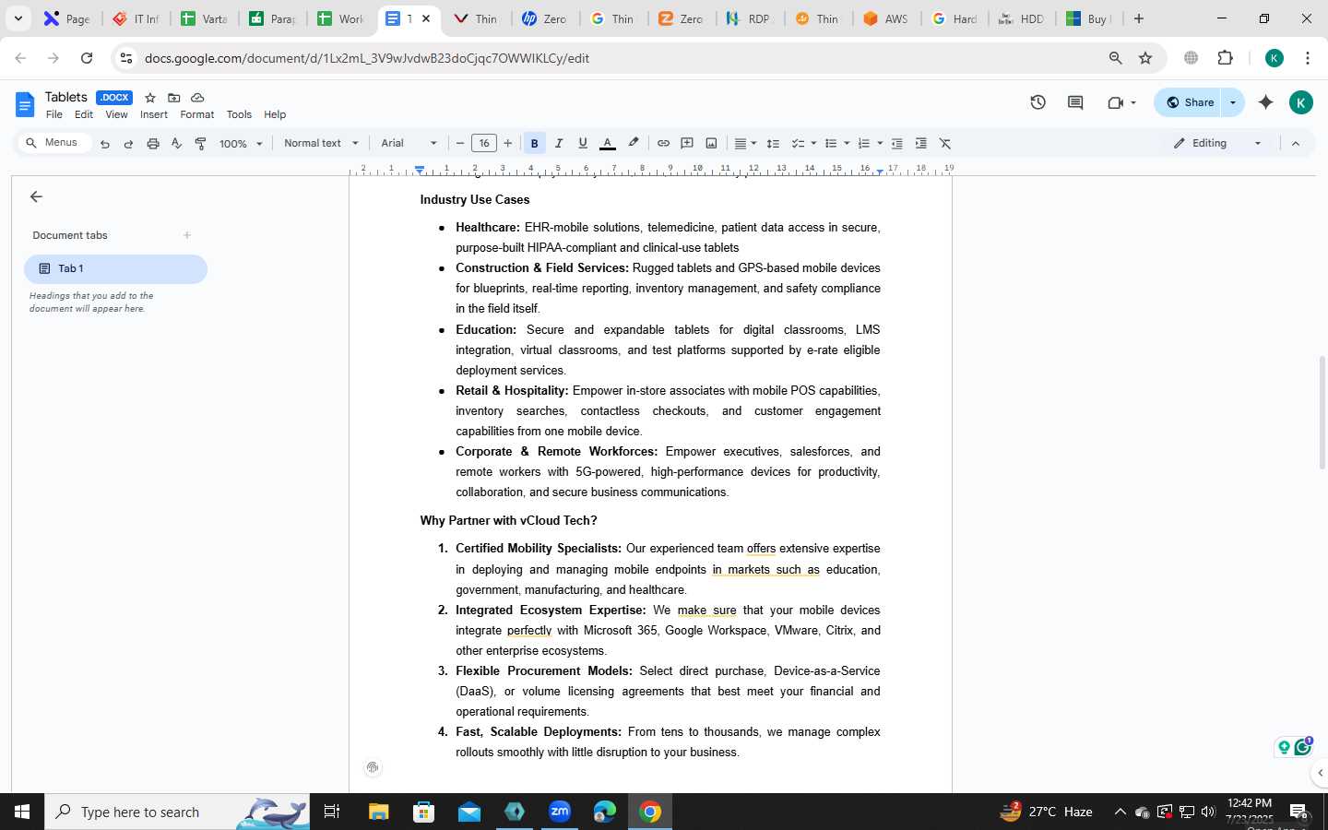Close the document tabs sidebar arrow
Screen dimensions: 1328x830
36,196
